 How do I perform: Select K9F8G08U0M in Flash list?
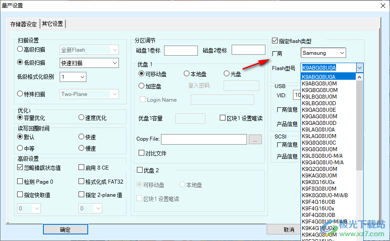[x=328, y=189]
